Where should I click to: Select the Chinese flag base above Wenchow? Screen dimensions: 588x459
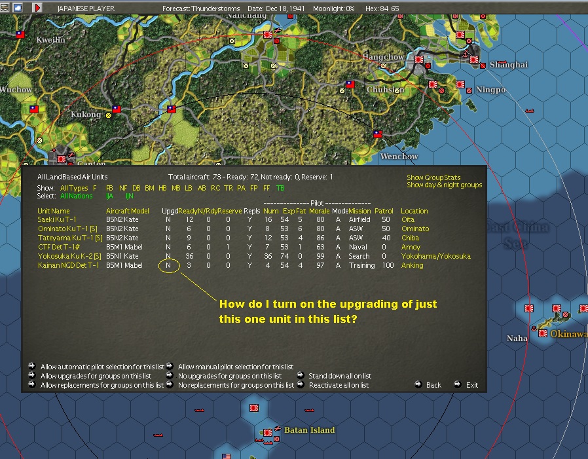coord(378,134)
